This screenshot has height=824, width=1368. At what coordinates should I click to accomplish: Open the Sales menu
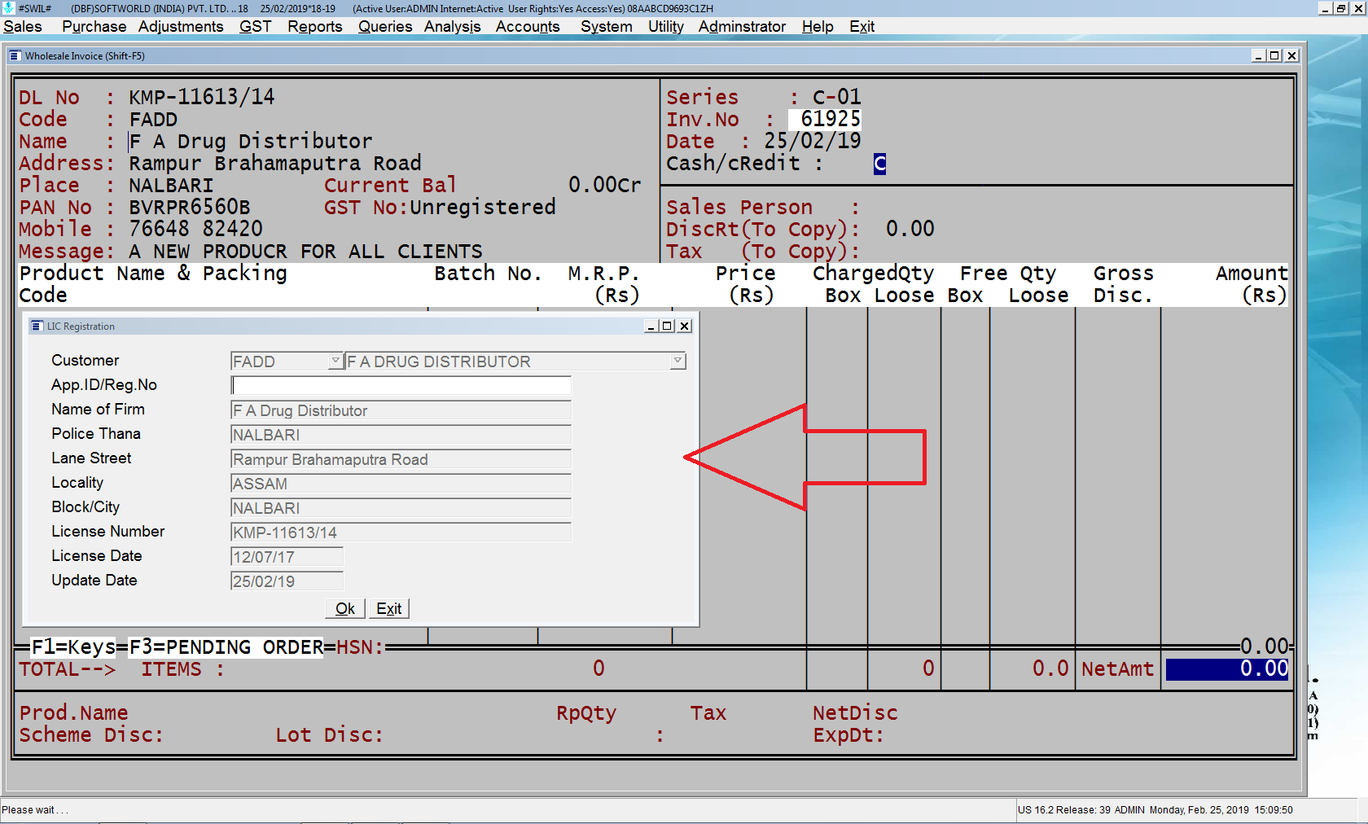(x=23, y=27)
